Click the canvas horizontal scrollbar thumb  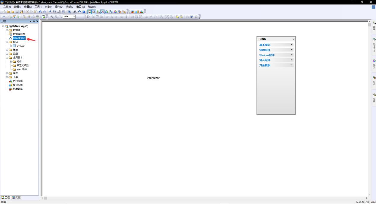click(45, 198)
